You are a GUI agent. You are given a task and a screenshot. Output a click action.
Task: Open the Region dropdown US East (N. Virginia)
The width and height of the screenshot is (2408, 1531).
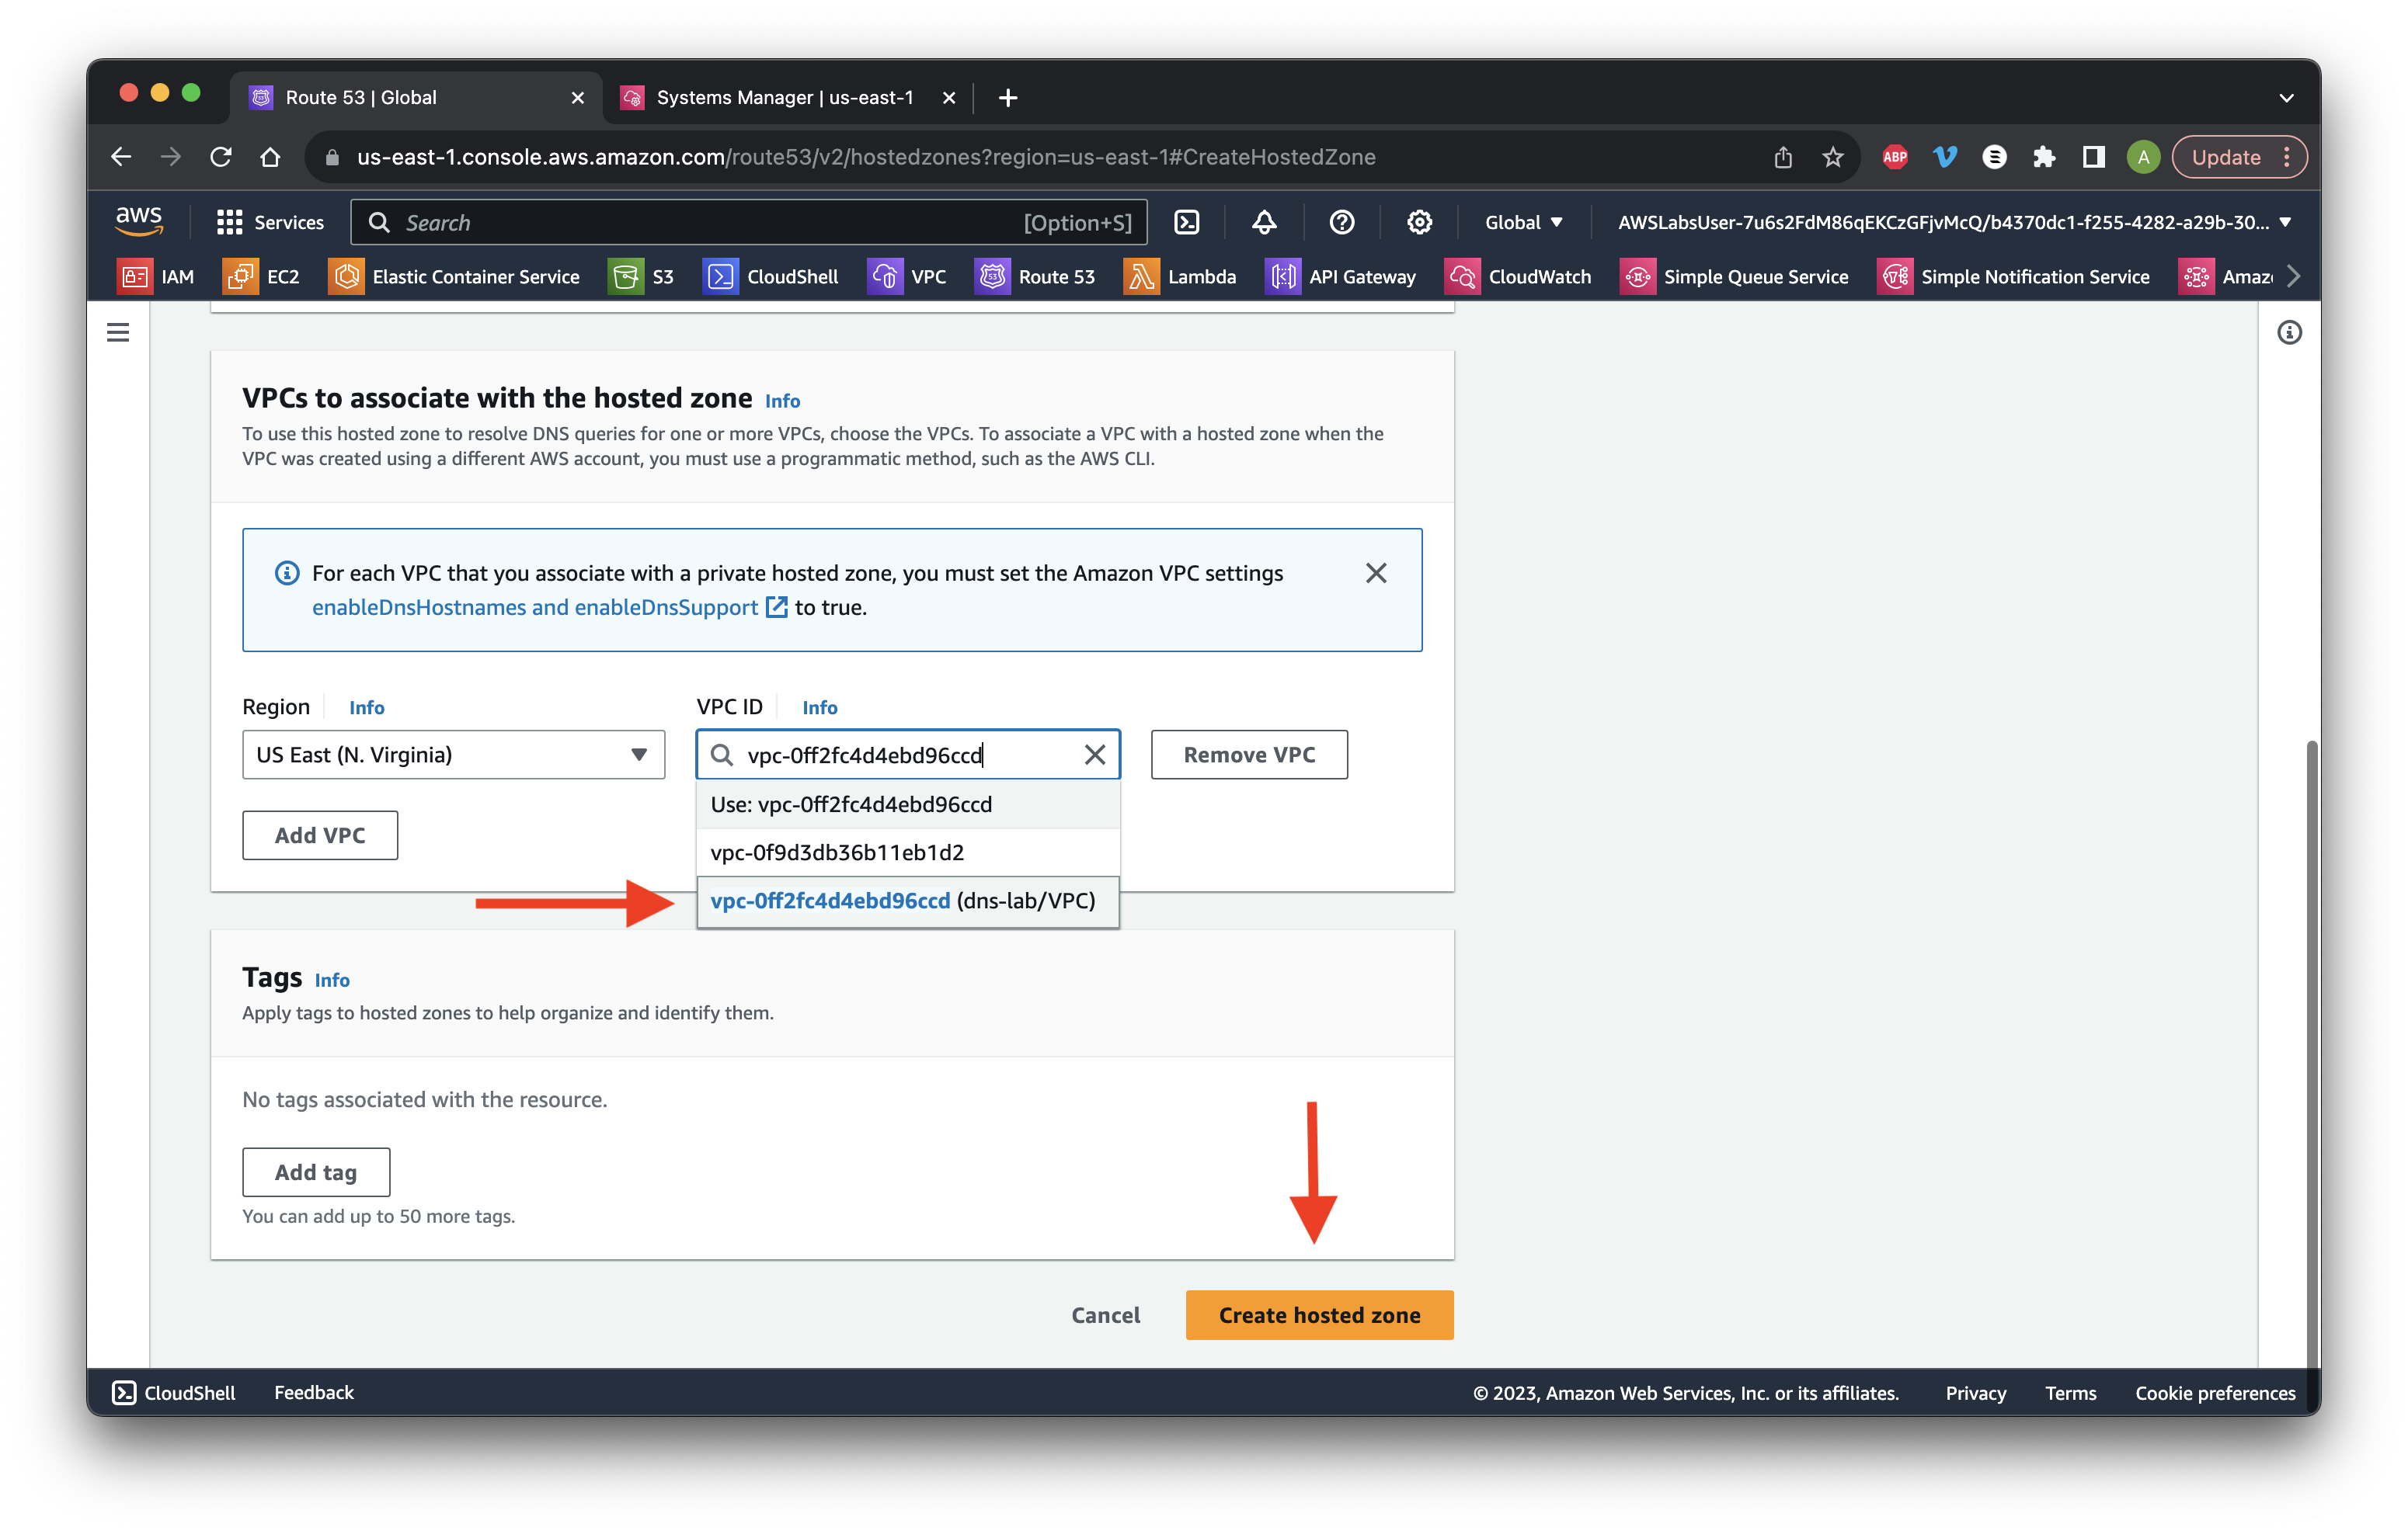453,755
